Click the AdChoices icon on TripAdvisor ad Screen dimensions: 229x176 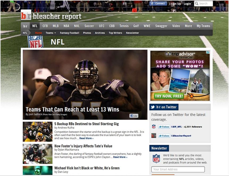(x=208, y=52)
